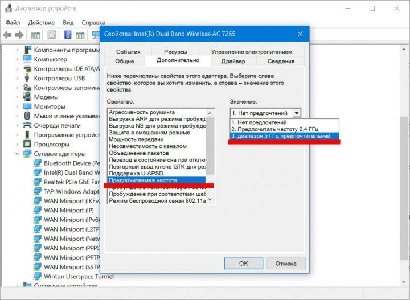The image size is (410, 300).
Task: Select Режим беспроводной связи 802.11 property
Action: coord(157,200)
